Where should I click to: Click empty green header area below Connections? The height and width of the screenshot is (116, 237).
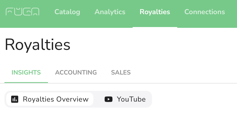point(205,22)
